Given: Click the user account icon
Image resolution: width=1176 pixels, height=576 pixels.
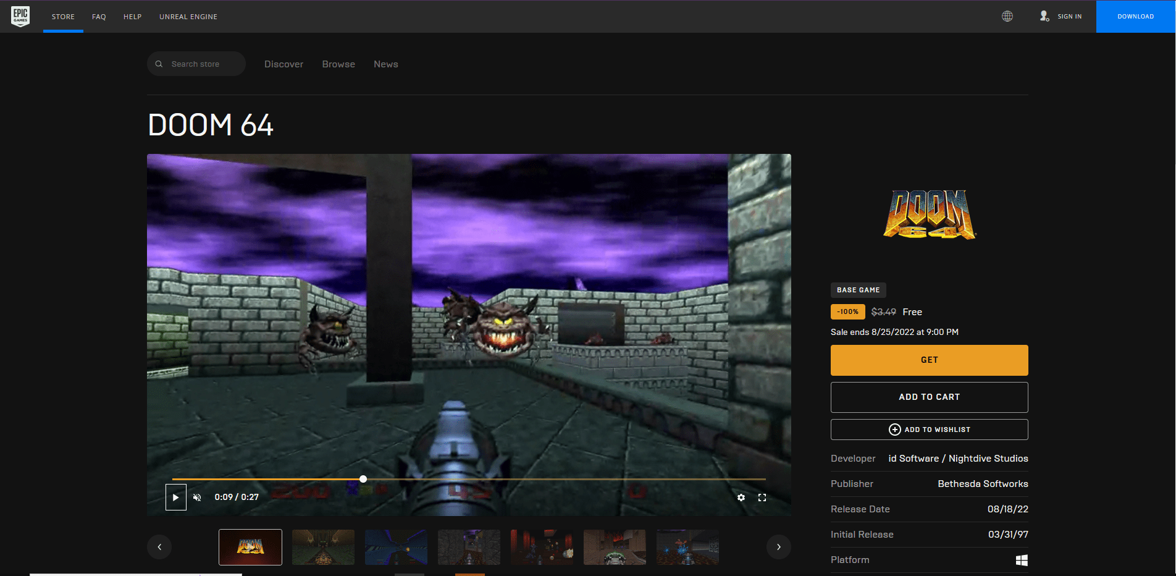Looking at the screenshot, I should point(1044,17).
